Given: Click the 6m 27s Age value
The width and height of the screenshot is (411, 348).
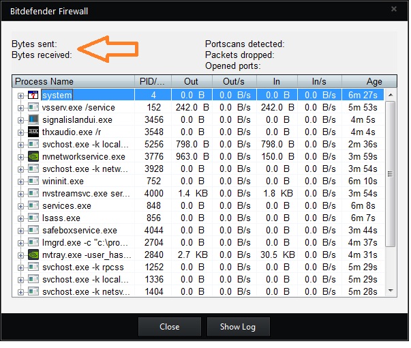Looking at the screenshot, I should [363, 95].
